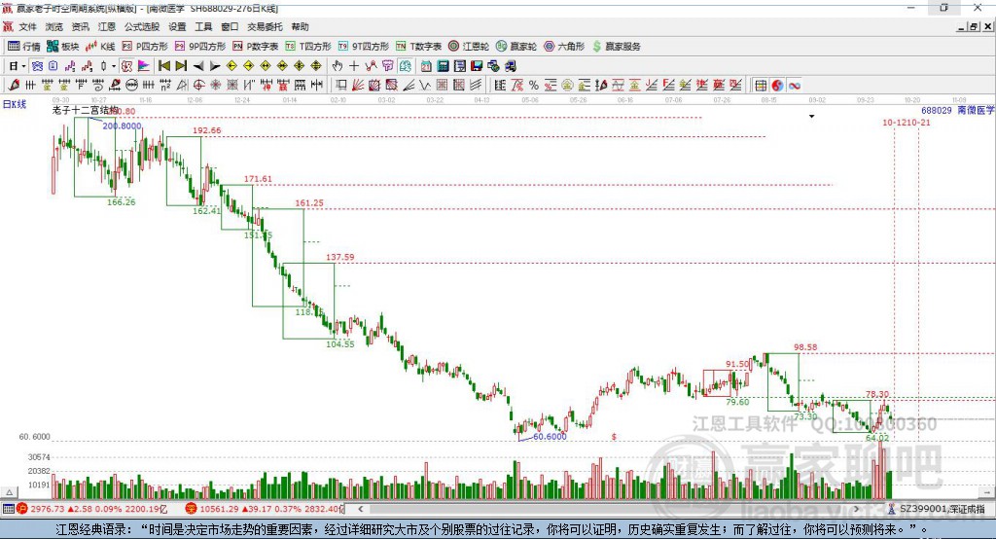
Task: Select the crosshair cursor tool
Action: click(x=354, y=66)
